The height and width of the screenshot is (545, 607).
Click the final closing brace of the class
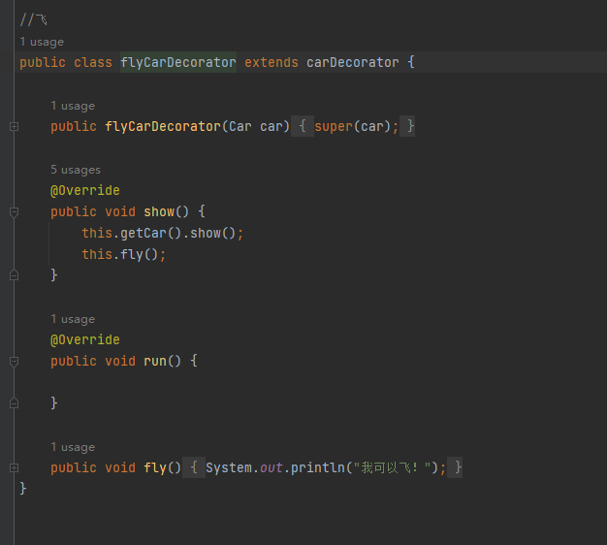[x=23, y=489]
